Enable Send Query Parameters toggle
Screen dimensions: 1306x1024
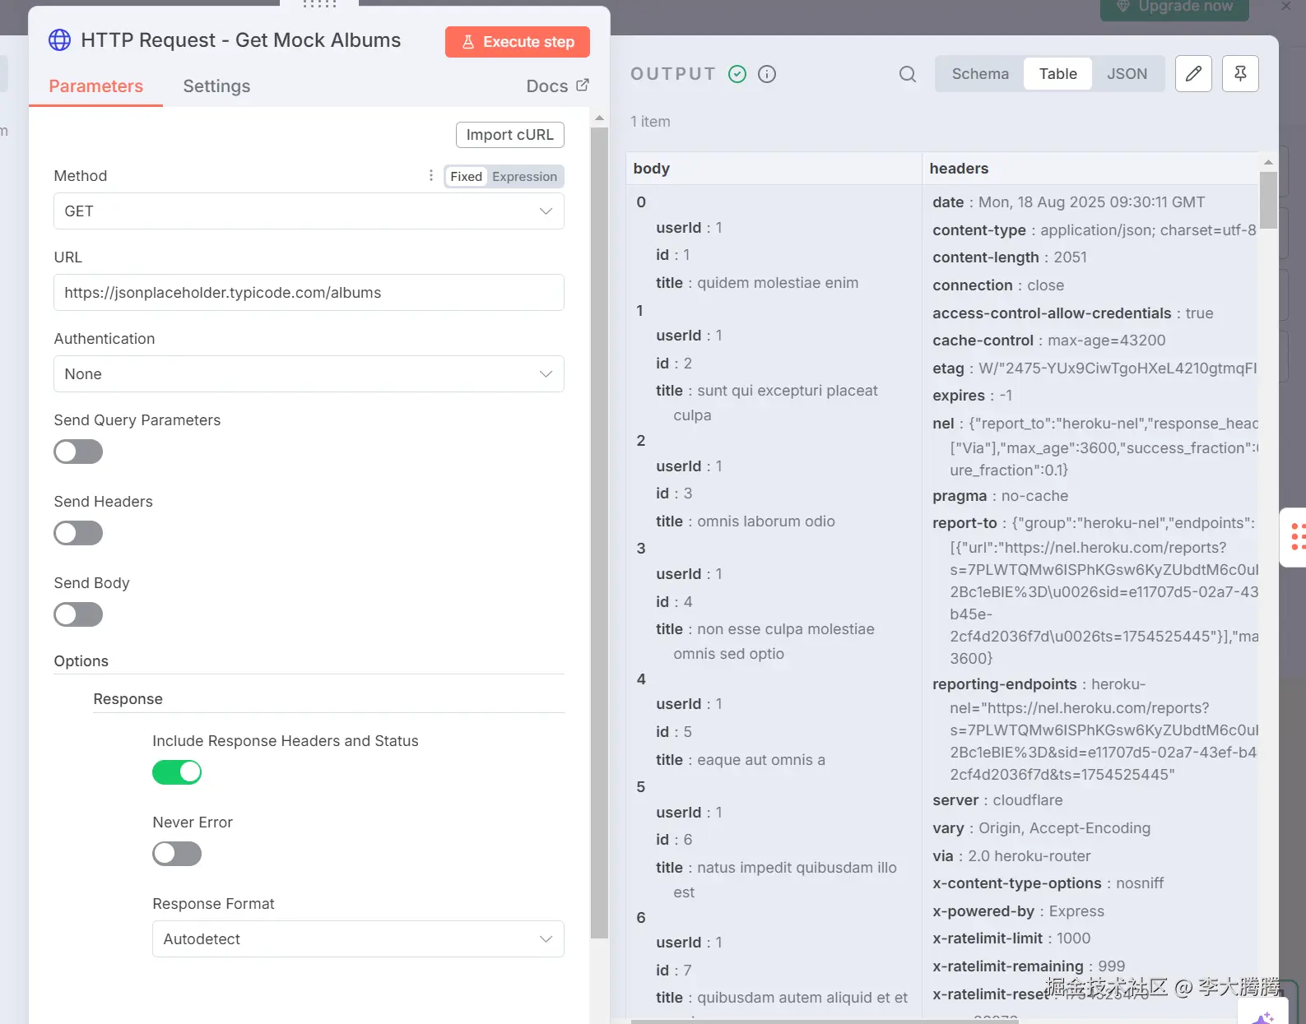pos(78,452)
